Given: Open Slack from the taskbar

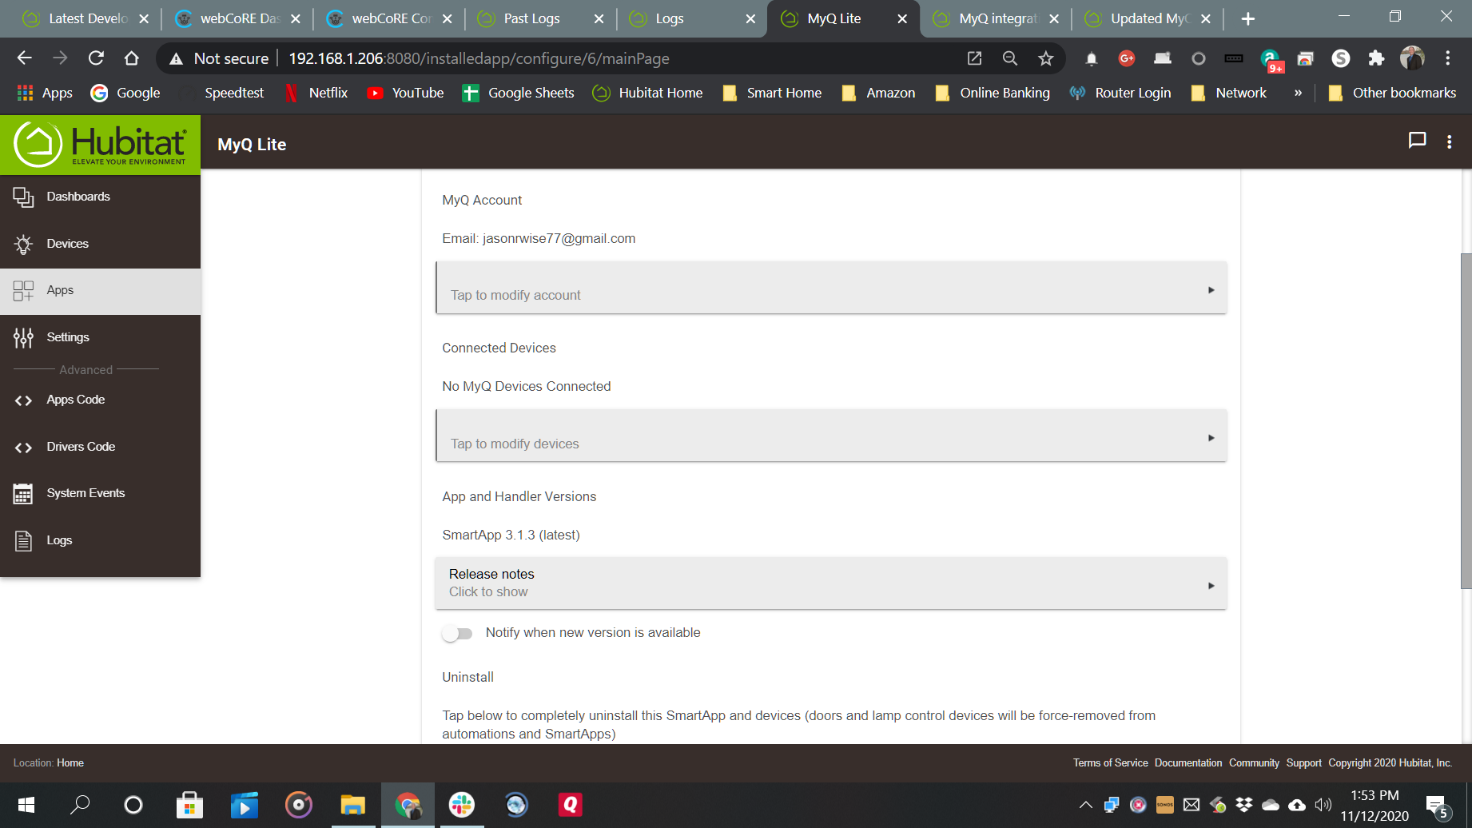Looking at the screenshot, I should [x=462, y=805].
